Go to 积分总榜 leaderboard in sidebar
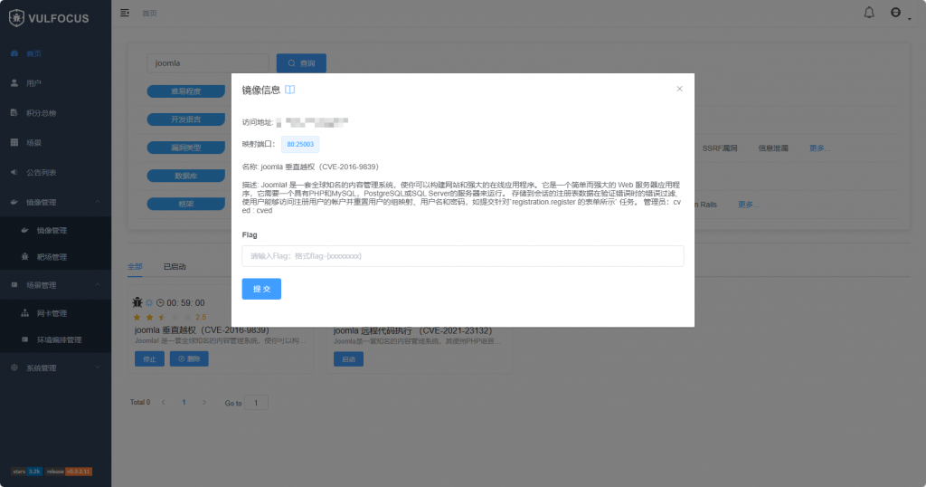This screenshot has width=926, height=487. point(41,113)
